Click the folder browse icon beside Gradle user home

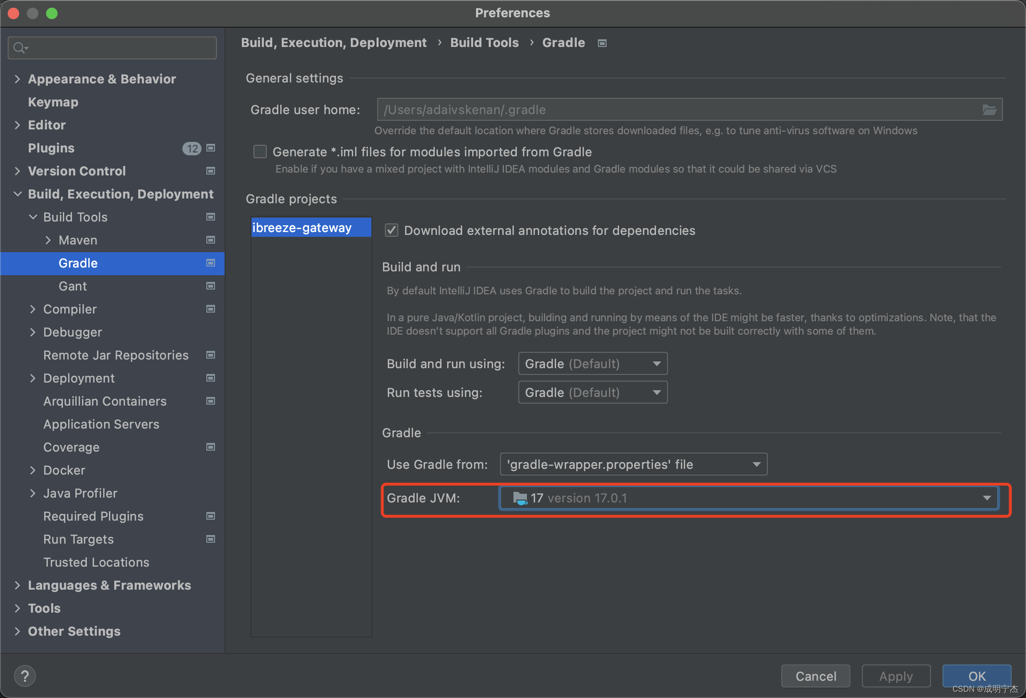coord(990,109)
